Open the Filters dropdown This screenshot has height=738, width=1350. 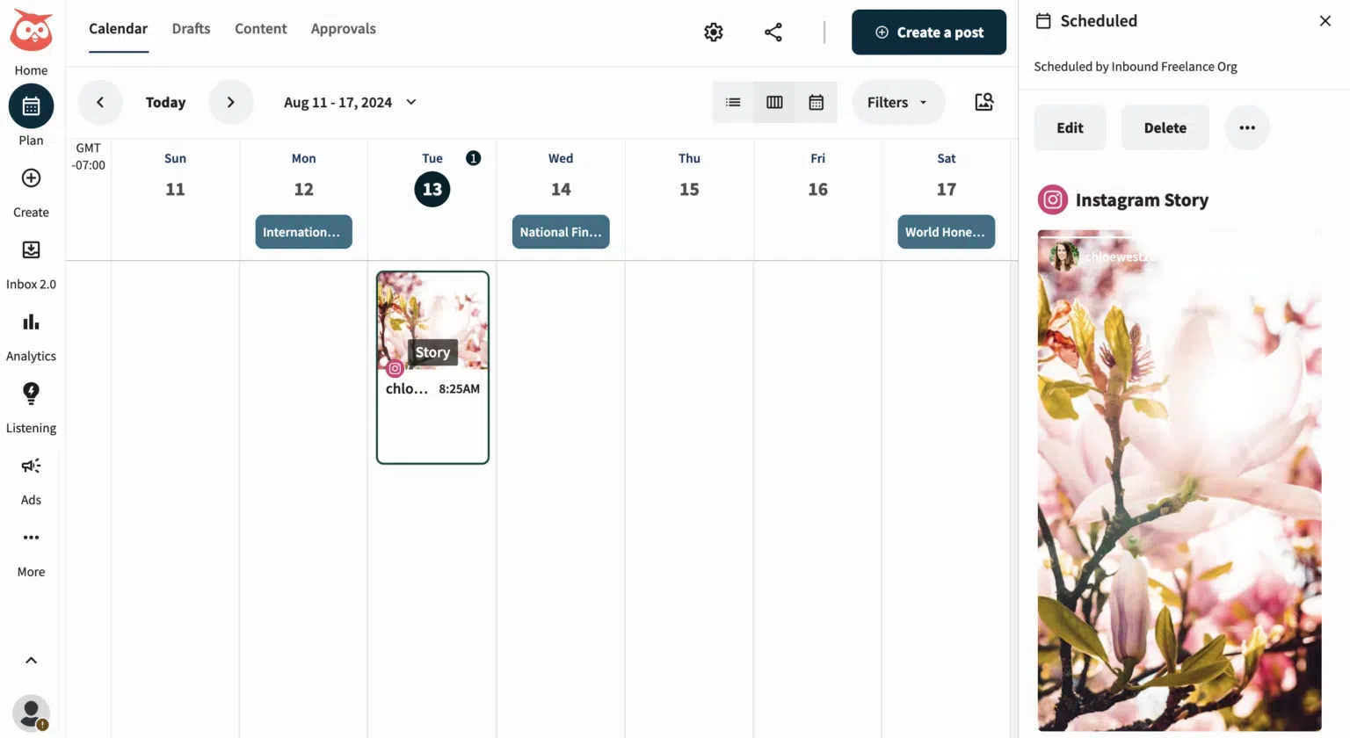pos(897,102)
